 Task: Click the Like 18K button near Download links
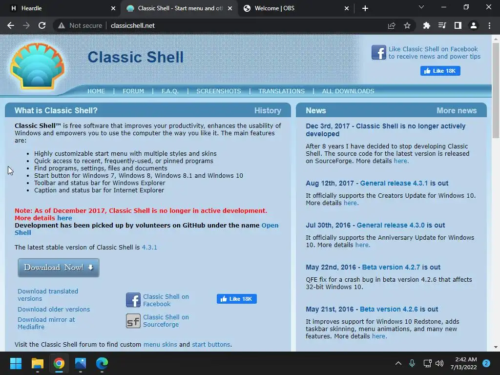237,299
